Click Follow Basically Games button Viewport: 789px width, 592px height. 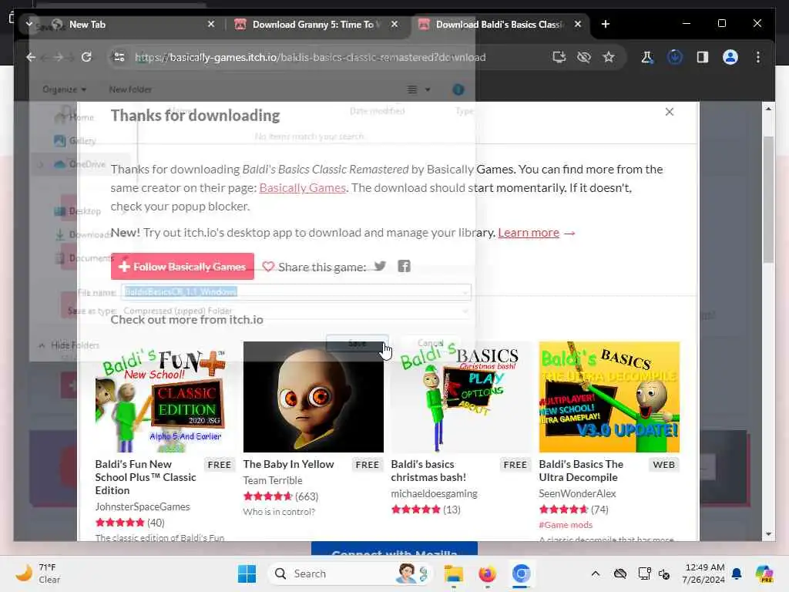click(182, 266)
